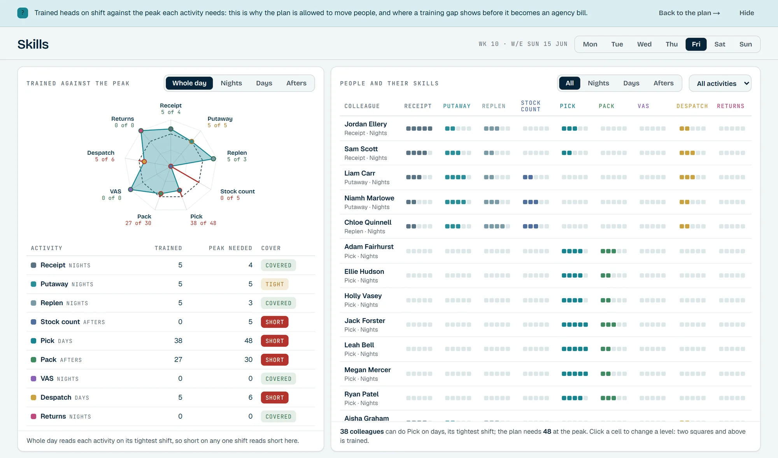The width and height of the screenshot is (778, 458).
Task: Edit Adam Fairhurst's Pack skill squares
Action: 613,251
